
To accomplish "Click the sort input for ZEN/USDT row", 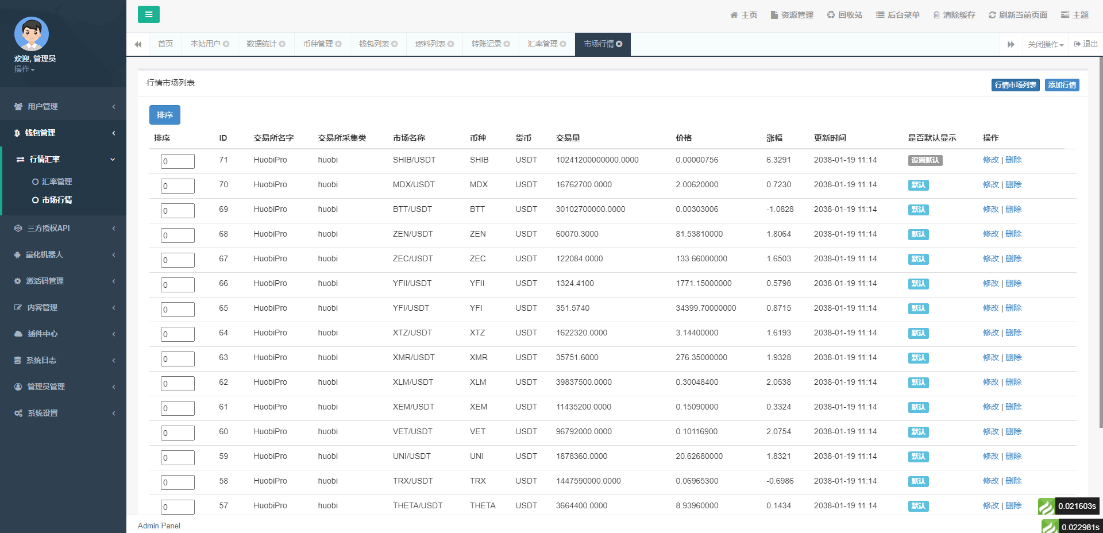I will (178, 235).
